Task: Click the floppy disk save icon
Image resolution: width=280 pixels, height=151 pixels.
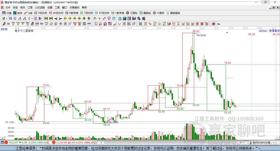Action: (134, 19)
